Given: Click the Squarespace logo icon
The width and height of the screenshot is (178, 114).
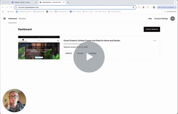Looking at the screenshot, I should pos(4,18).
